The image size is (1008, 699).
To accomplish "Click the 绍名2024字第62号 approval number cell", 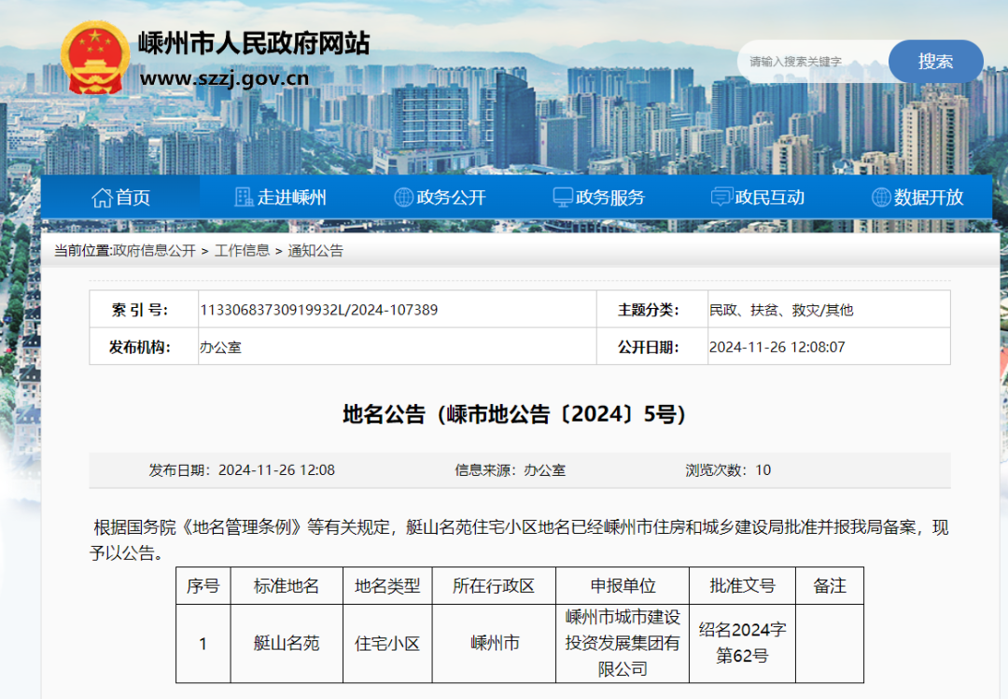I will [x=742, y=643].
